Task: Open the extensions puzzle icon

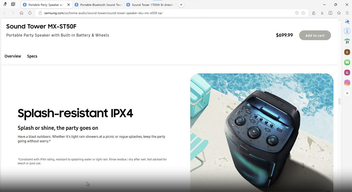Action: click(x=314, y=13)
